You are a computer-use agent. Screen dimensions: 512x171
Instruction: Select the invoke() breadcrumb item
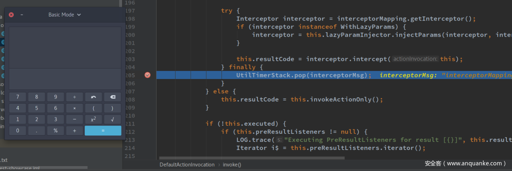click(232, 165)
